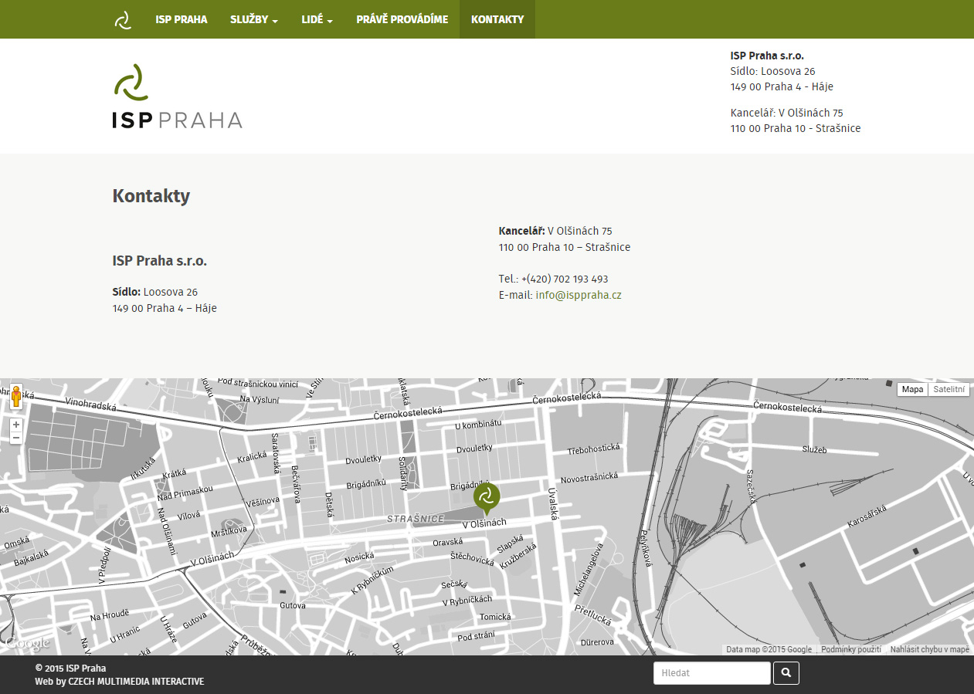Click the Černokostelecká street label above Dvouletky
974x694 pixels.
click(x=407, y=414)
